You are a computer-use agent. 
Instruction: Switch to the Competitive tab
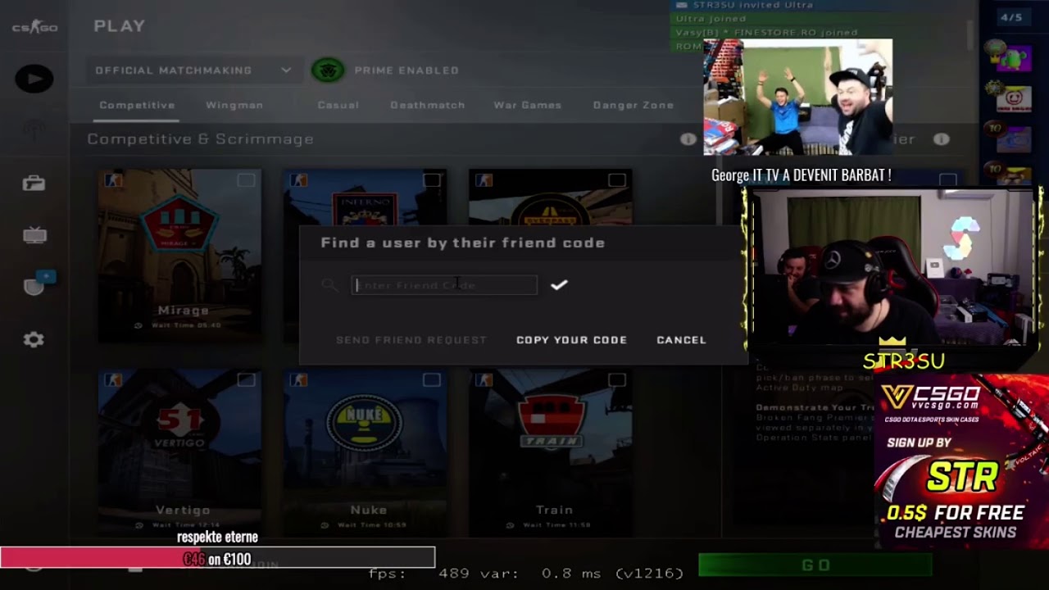(x=137, y=105)
